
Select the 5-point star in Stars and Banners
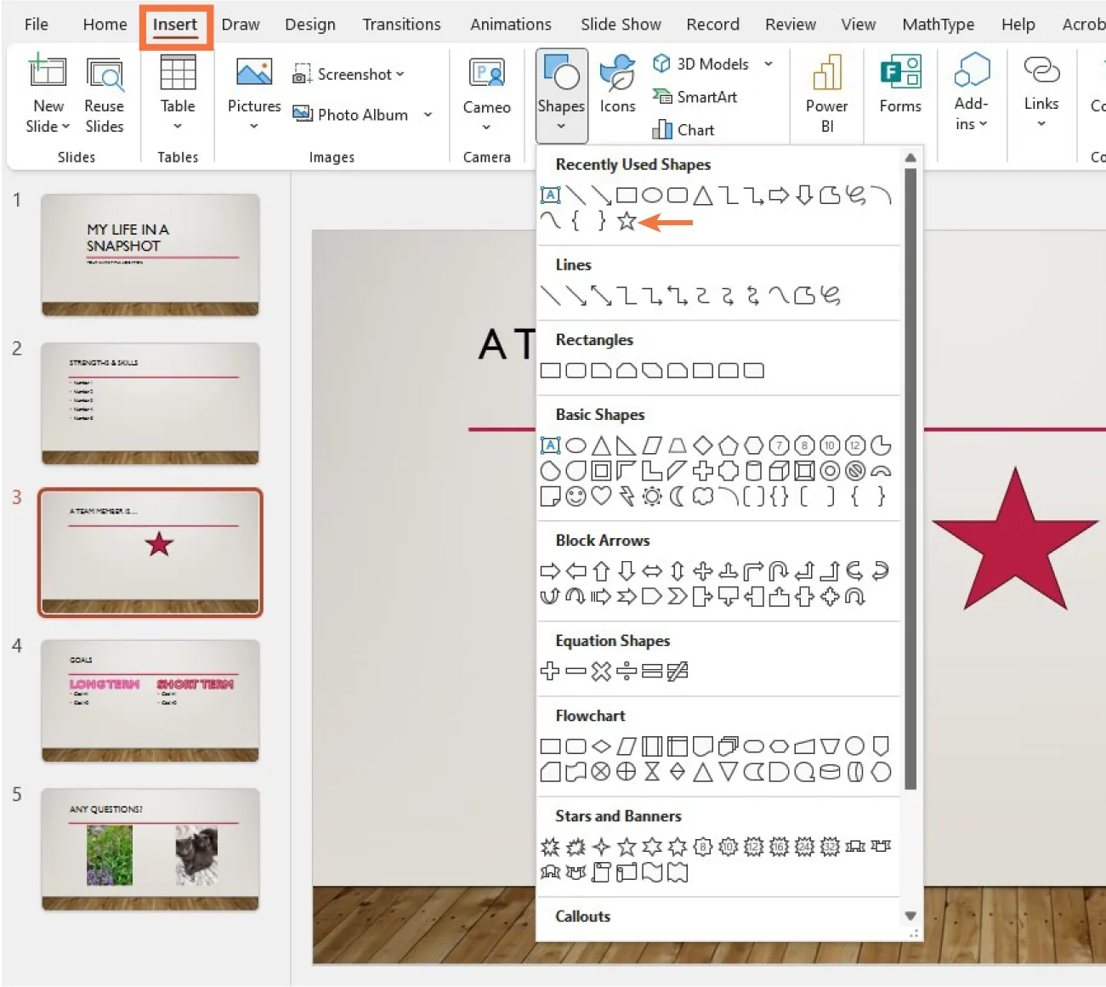point(627,847)
